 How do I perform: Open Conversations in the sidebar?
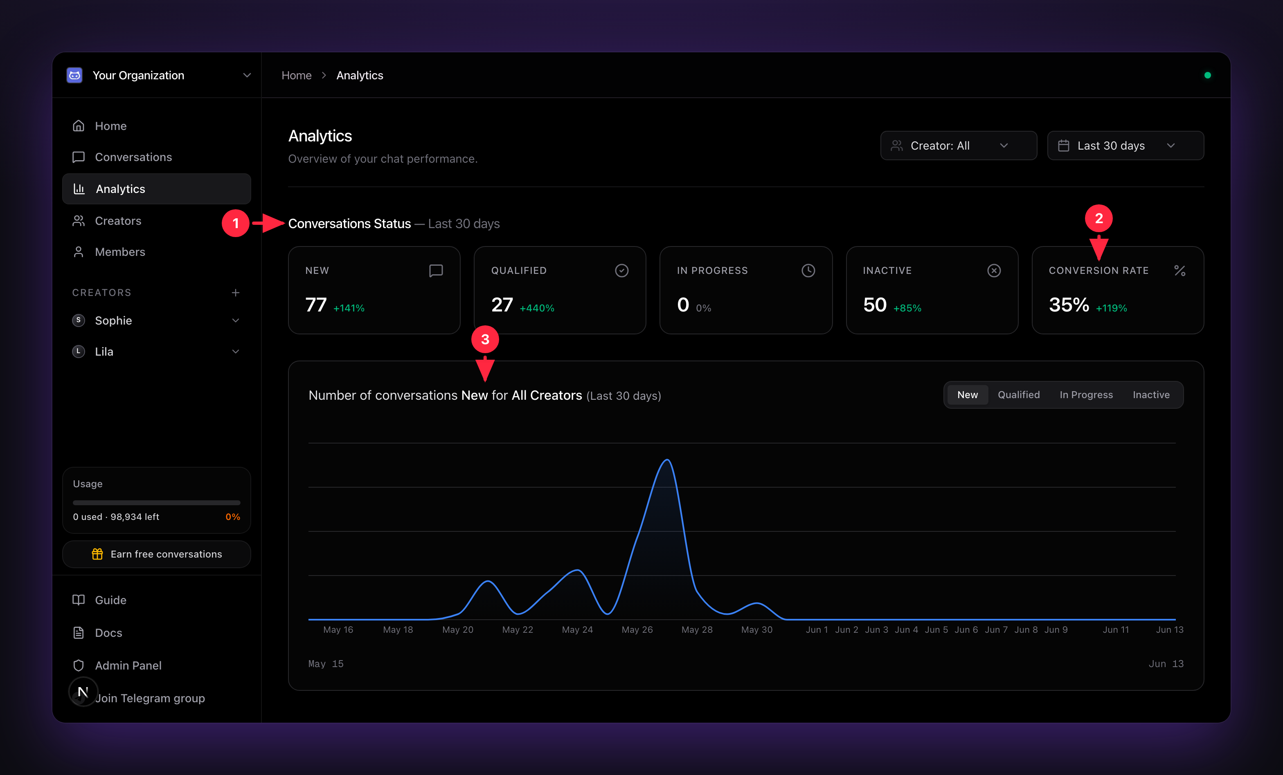click(x=156, y=157)
